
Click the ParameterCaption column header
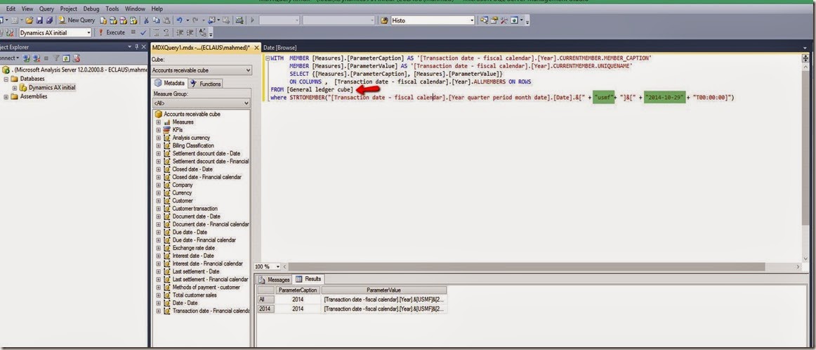point(298,290)
